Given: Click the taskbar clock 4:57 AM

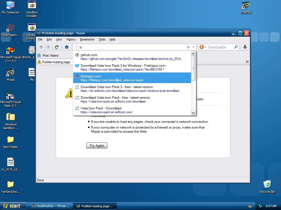Looking at the screenshot, I should point(271,206).
